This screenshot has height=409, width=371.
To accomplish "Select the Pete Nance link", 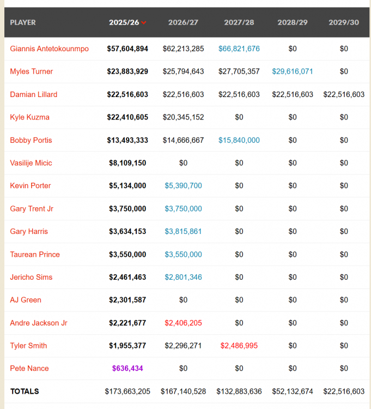I will point(29,369).
